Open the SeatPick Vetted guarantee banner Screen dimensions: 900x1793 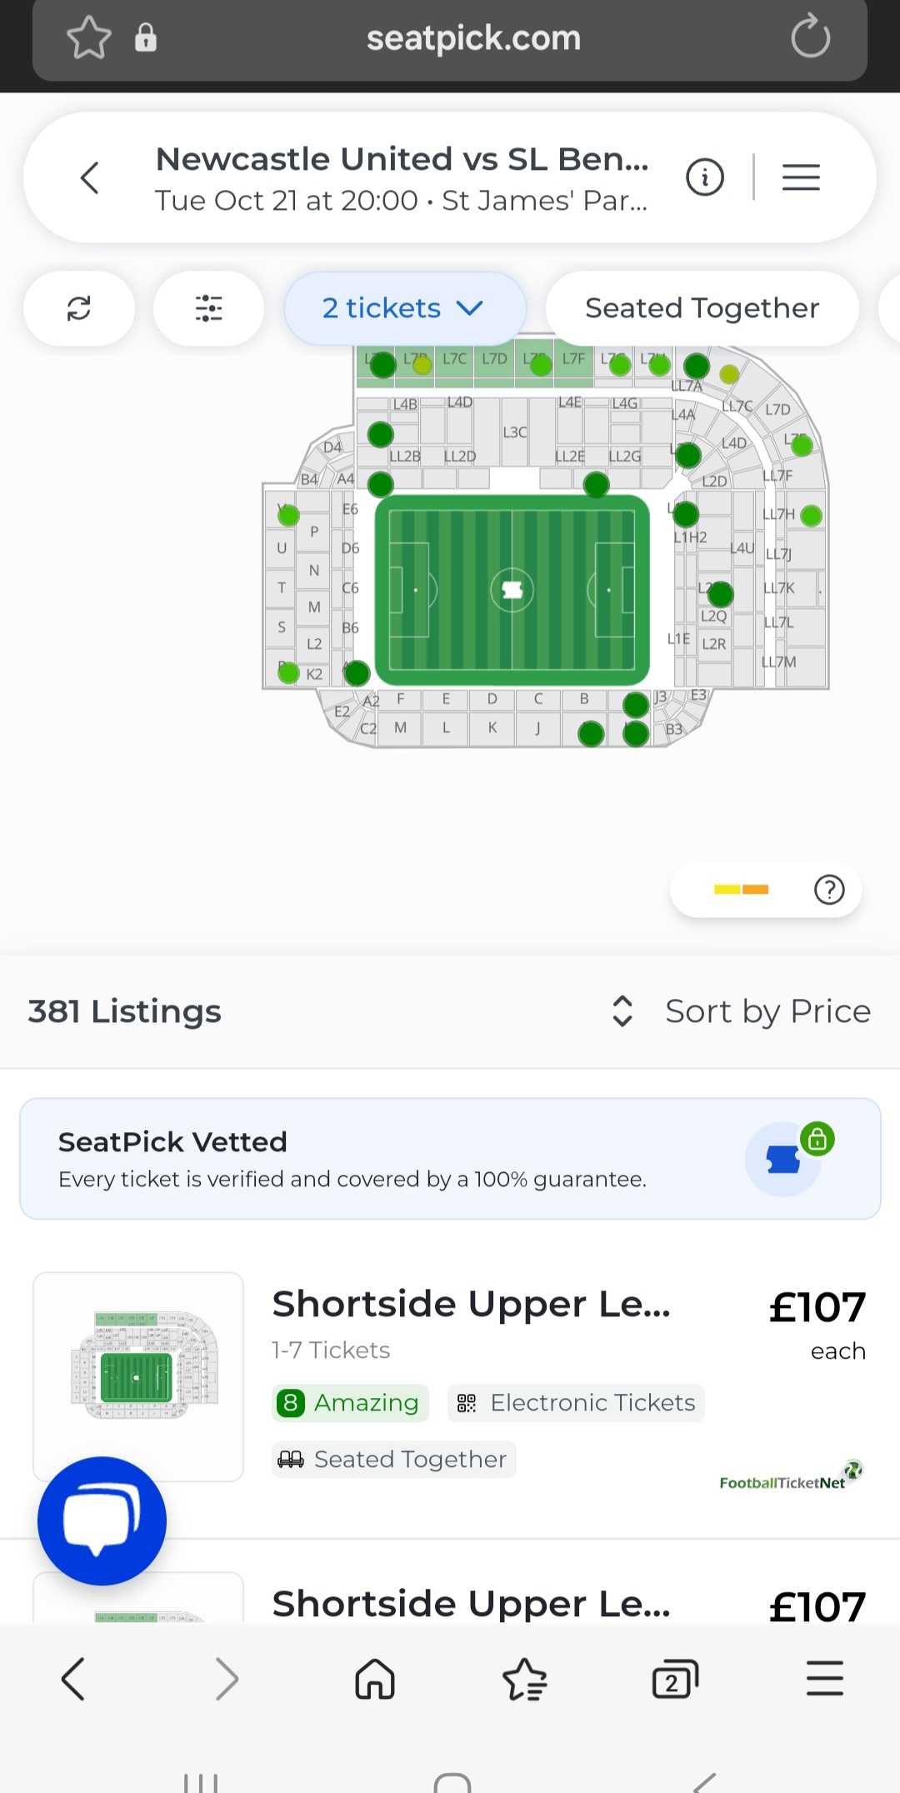[450, 1159]
